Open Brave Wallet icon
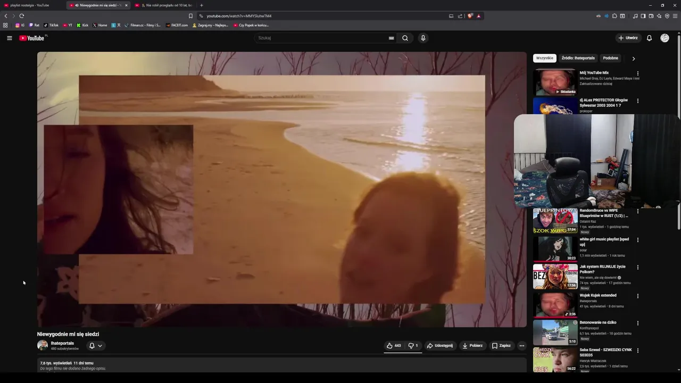This screenshot has height=383, width=681. tap(651, 16)
